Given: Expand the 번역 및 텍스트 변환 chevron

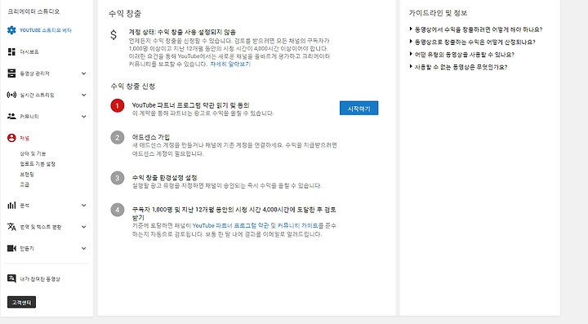Looking at the screenshot, I should (83, 227).
